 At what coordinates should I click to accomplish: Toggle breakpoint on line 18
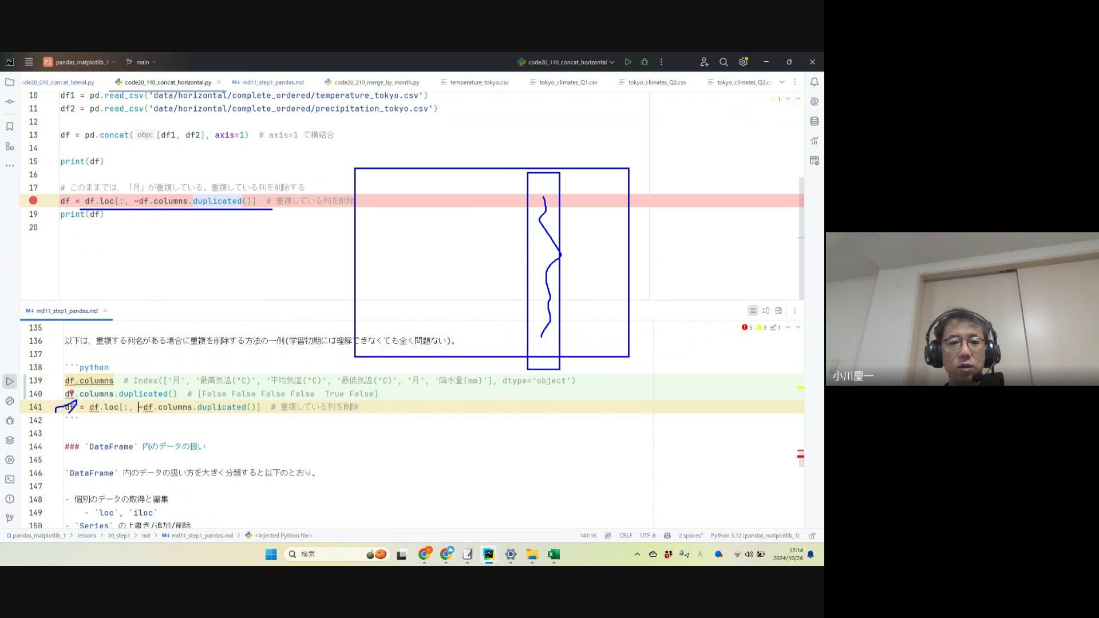[33, 200]
